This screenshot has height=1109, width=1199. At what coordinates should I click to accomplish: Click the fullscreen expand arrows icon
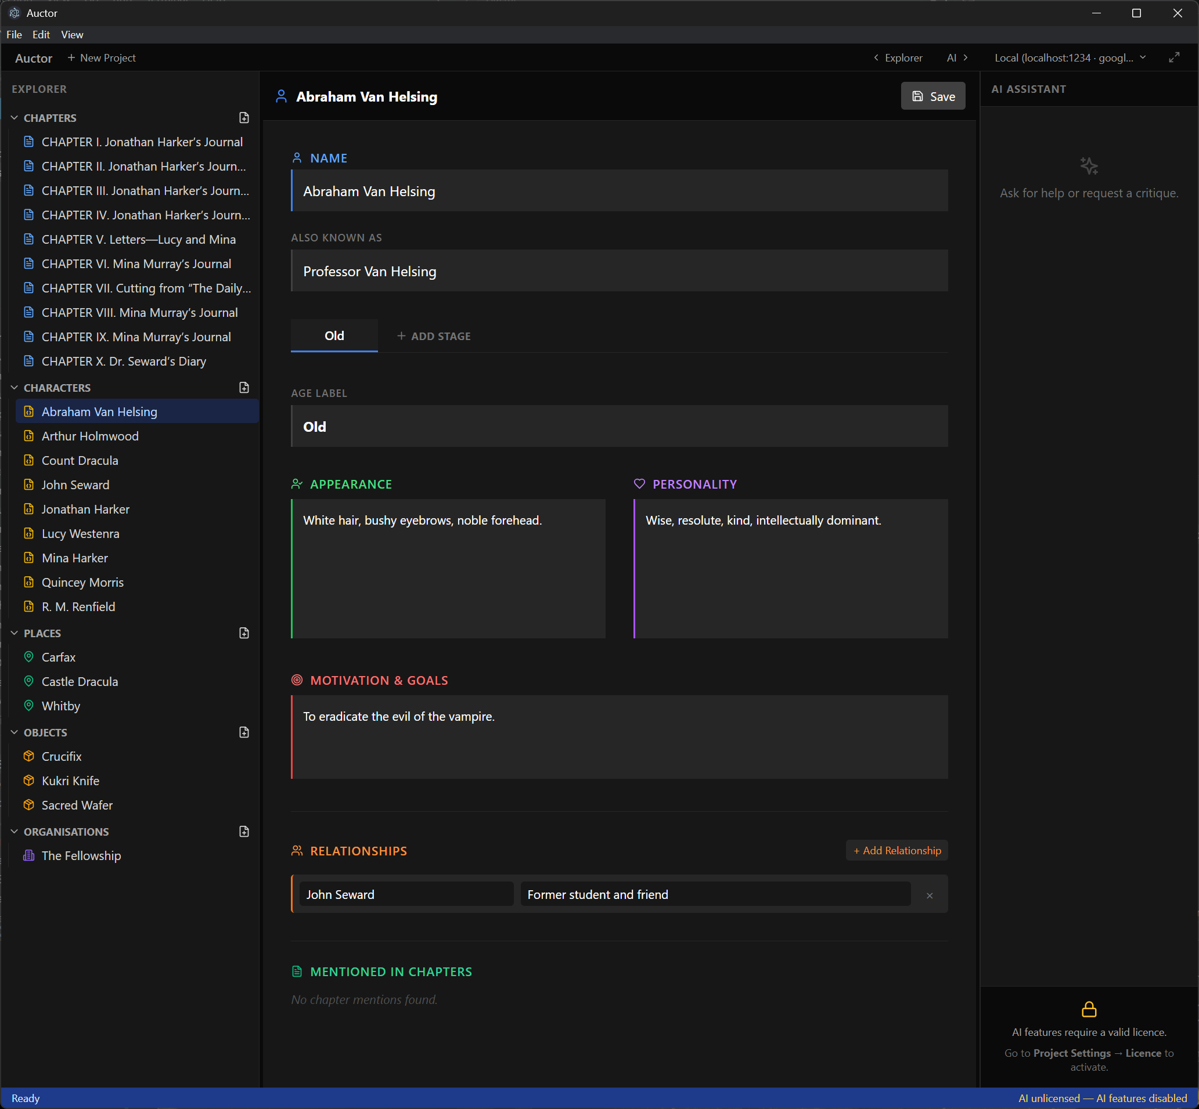click(1174, 57)
